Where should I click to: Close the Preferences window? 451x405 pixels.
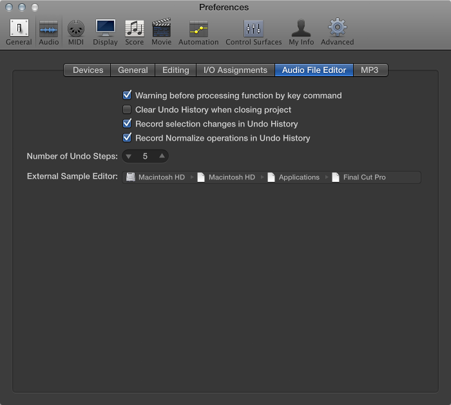pos(9,7)
